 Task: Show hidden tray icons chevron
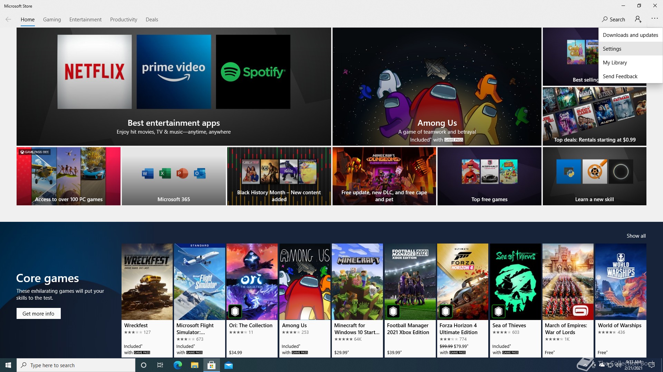(x=585, y=365)
